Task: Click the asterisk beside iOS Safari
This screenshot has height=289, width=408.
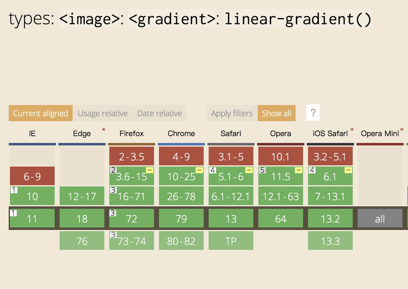Action: [x=352, y=130]
